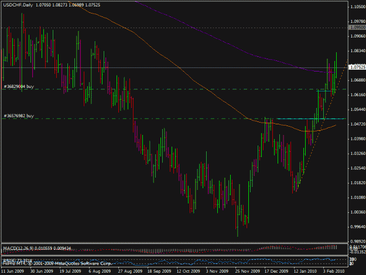Viewport: 366px width, 275px height.
Task: Click the 12 Oct 2009 date label
Action: [x=188, y=271]
